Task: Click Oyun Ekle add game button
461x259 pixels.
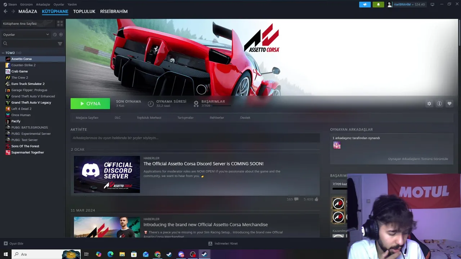Action: [13, 244]
